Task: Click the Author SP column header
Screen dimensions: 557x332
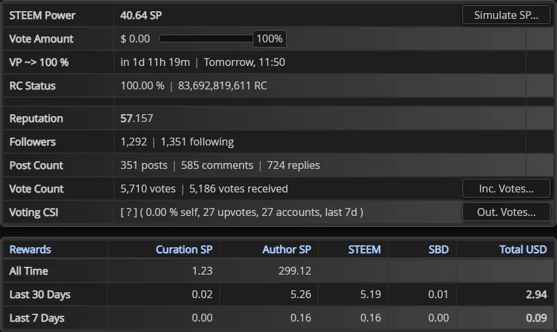Action: click(287, 249)
